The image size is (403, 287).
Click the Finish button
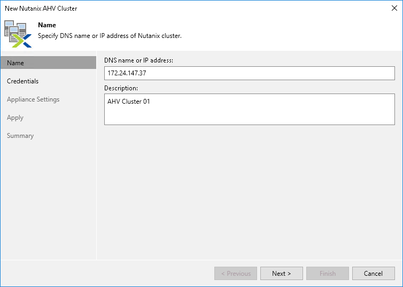(x=328, y=274)
